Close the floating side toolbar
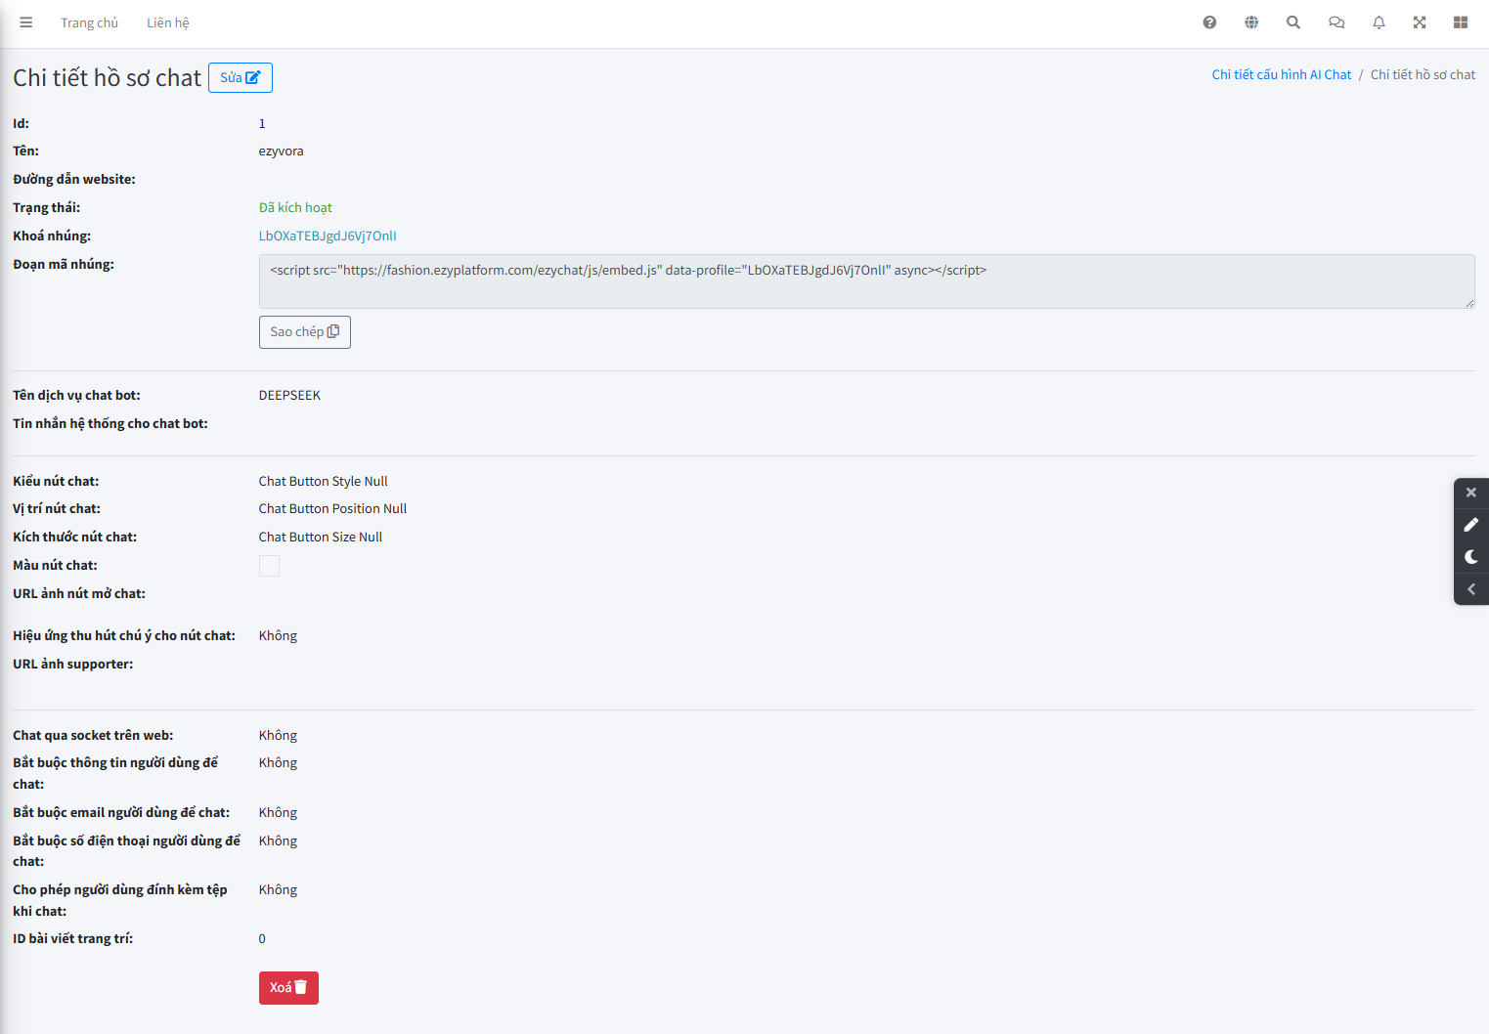Viewport: 1489px width, 1034px height. pyautogui.click(x=1471, y=493)
